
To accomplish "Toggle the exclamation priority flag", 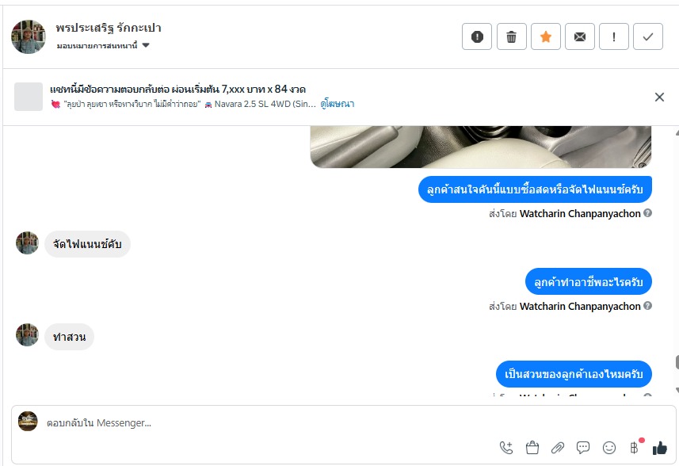I will point(614,36).
